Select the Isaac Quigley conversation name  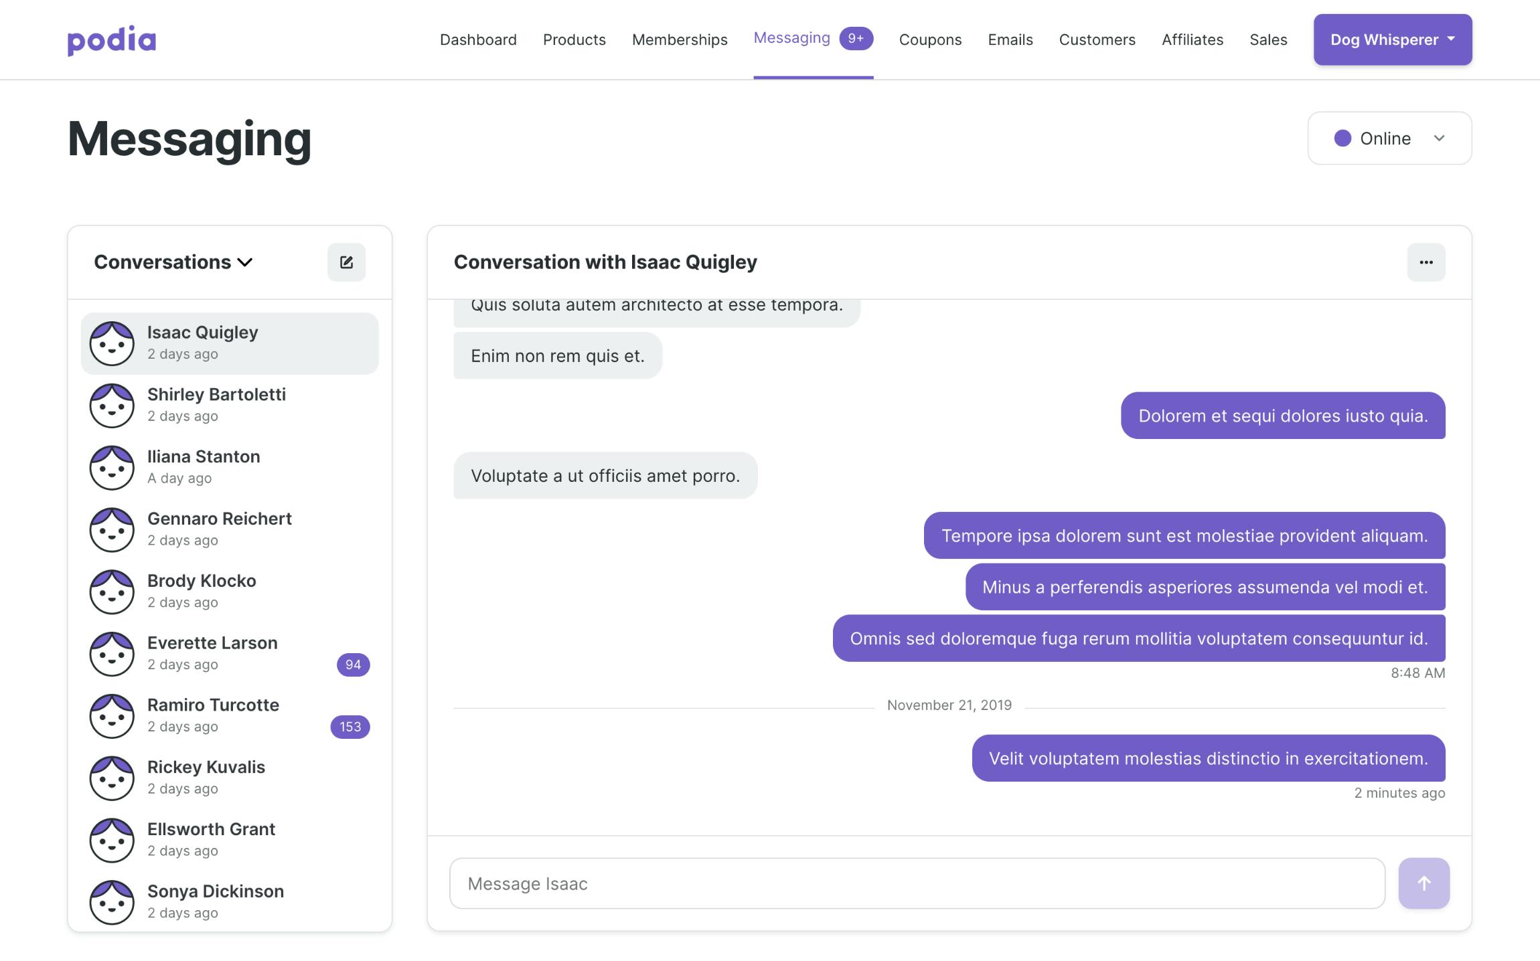coord(202,333)
